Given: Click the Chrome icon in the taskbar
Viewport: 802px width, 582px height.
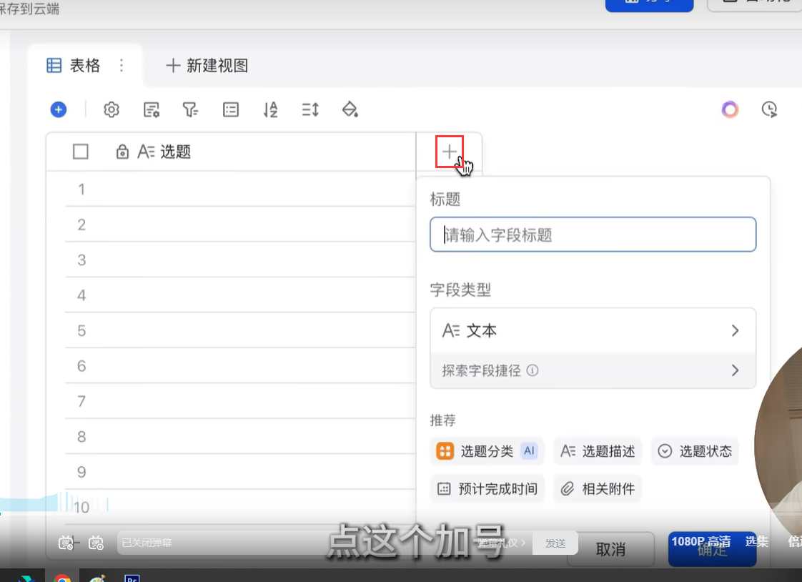Looking at the screenshot, I should 62,578.
